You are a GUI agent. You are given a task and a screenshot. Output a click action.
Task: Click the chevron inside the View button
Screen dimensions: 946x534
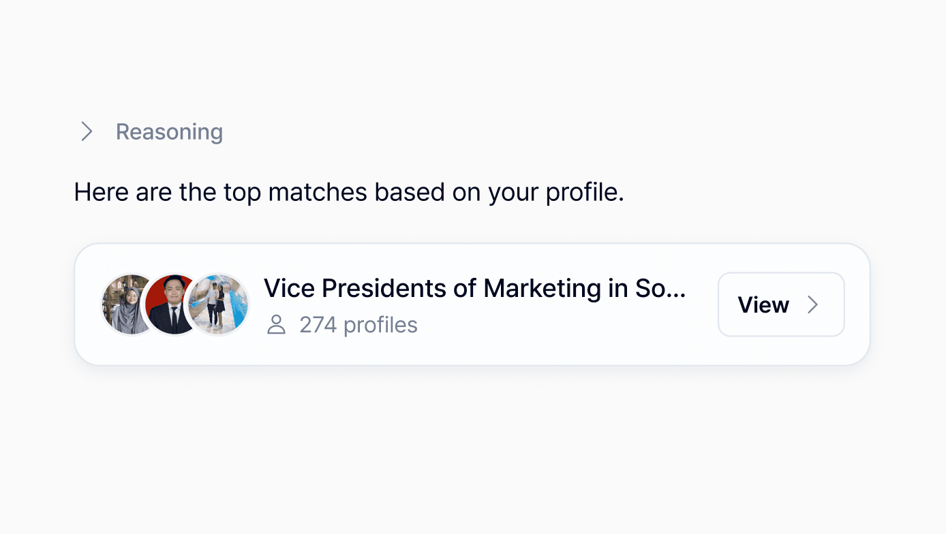pos(812,304)
